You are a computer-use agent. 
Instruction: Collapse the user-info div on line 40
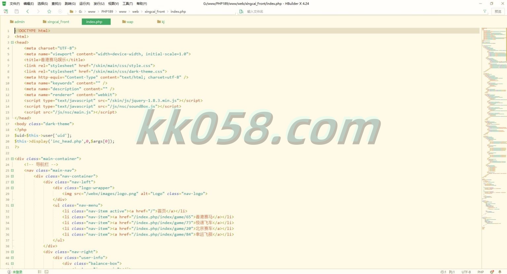click(12, 258)
